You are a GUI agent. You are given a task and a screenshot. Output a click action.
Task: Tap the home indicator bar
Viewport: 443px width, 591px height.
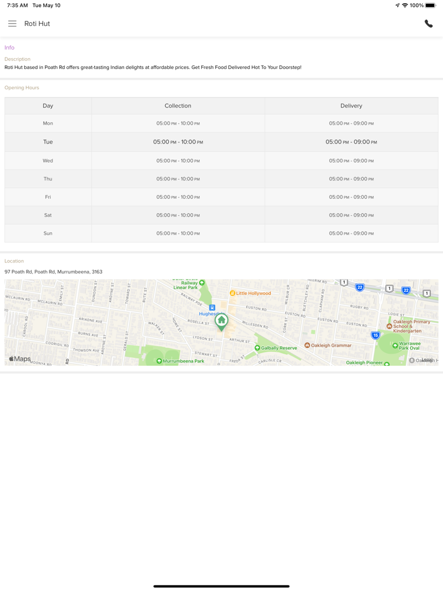(221, 586)
